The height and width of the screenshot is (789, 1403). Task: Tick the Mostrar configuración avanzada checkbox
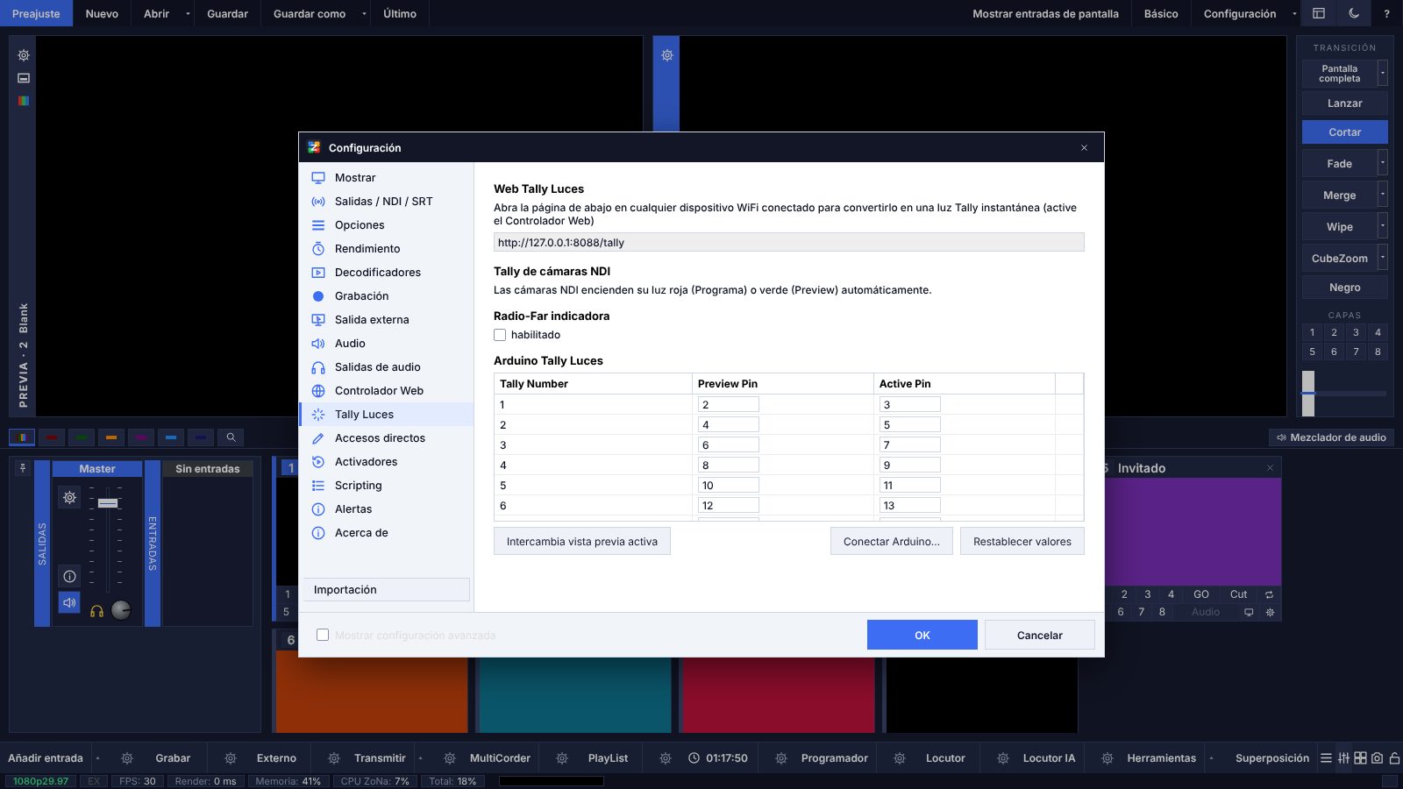pyautogui.click(x=323, y=635)
